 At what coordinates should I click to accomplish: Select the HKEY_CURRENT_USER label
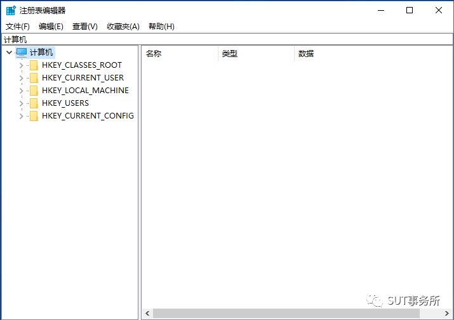(x=83, y=78)
